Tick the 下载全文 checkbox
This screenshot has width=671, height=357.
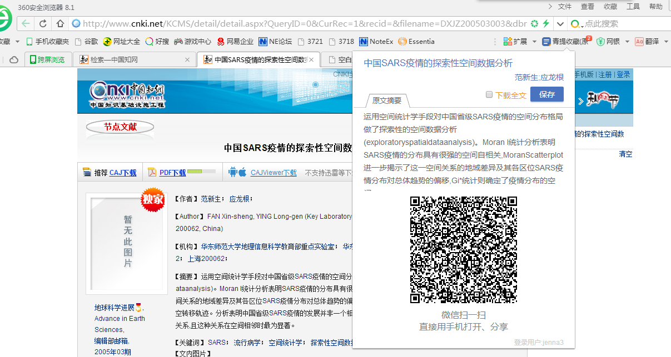coord(489,94)
